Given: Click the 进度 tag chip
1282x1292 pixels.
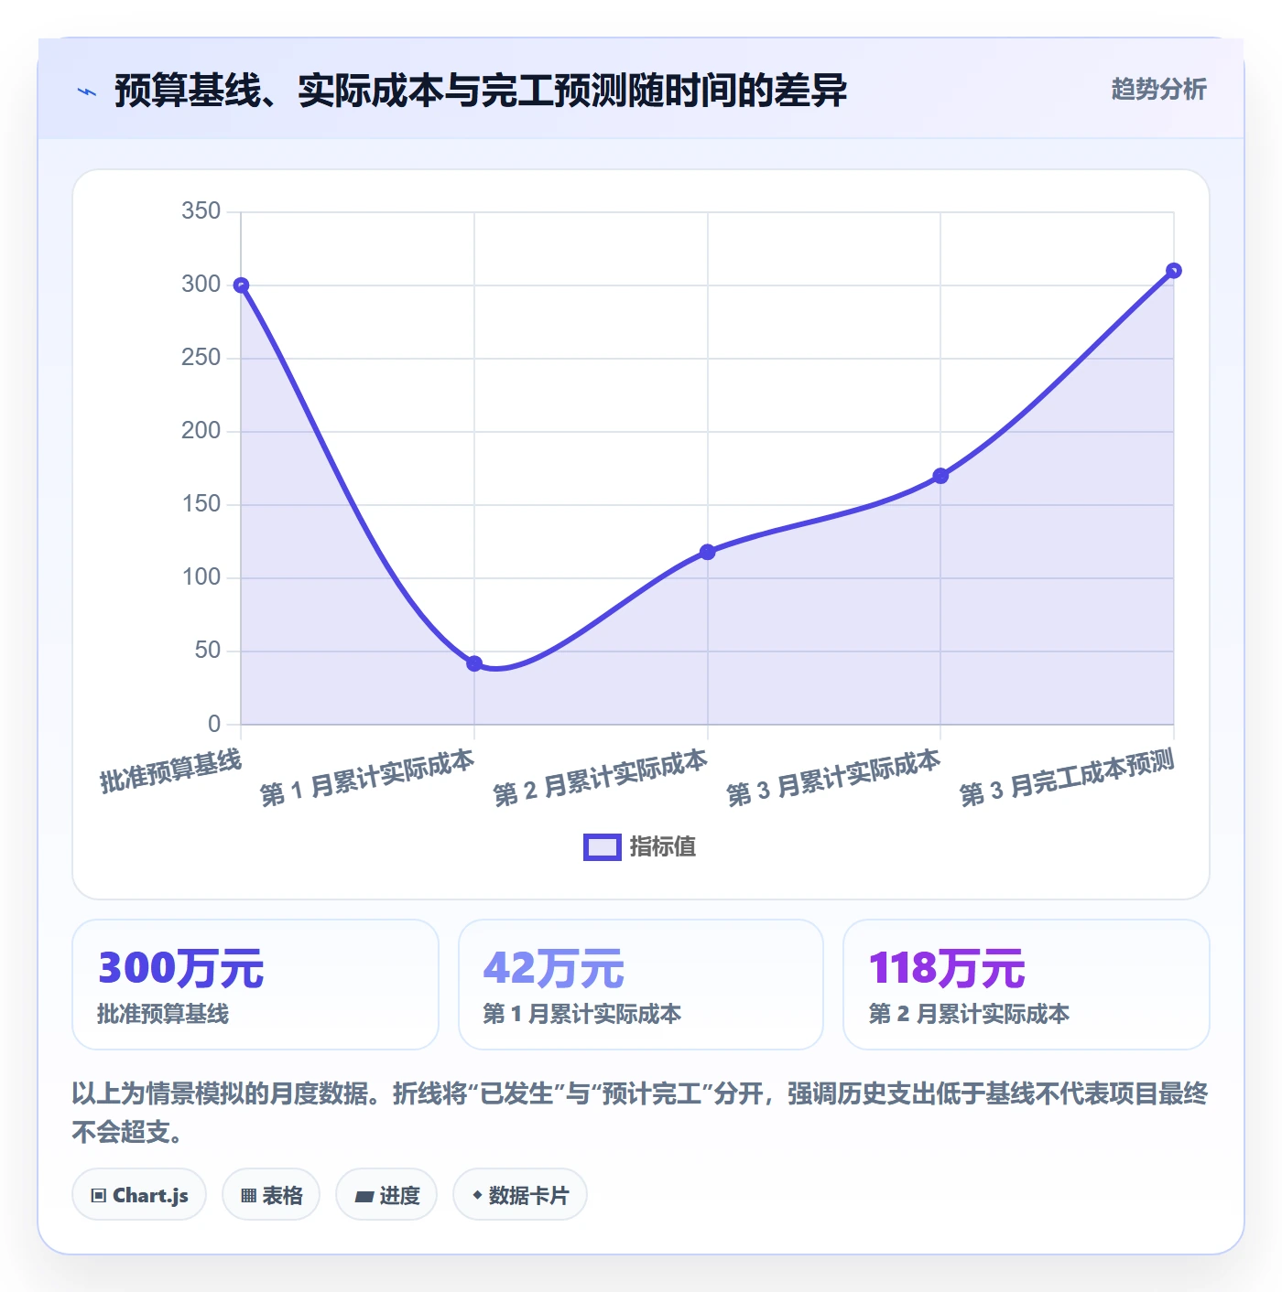Looking at the screenshot, I should pos(386,1194).
